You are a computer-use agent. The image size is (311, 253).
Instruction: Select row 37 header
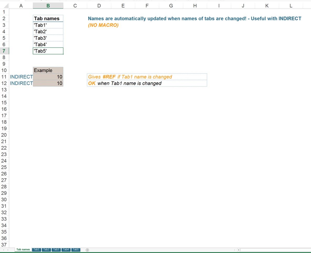4,245
